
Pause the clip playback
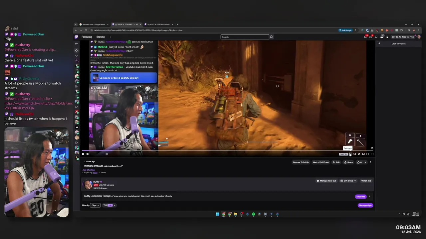point(83,154)
